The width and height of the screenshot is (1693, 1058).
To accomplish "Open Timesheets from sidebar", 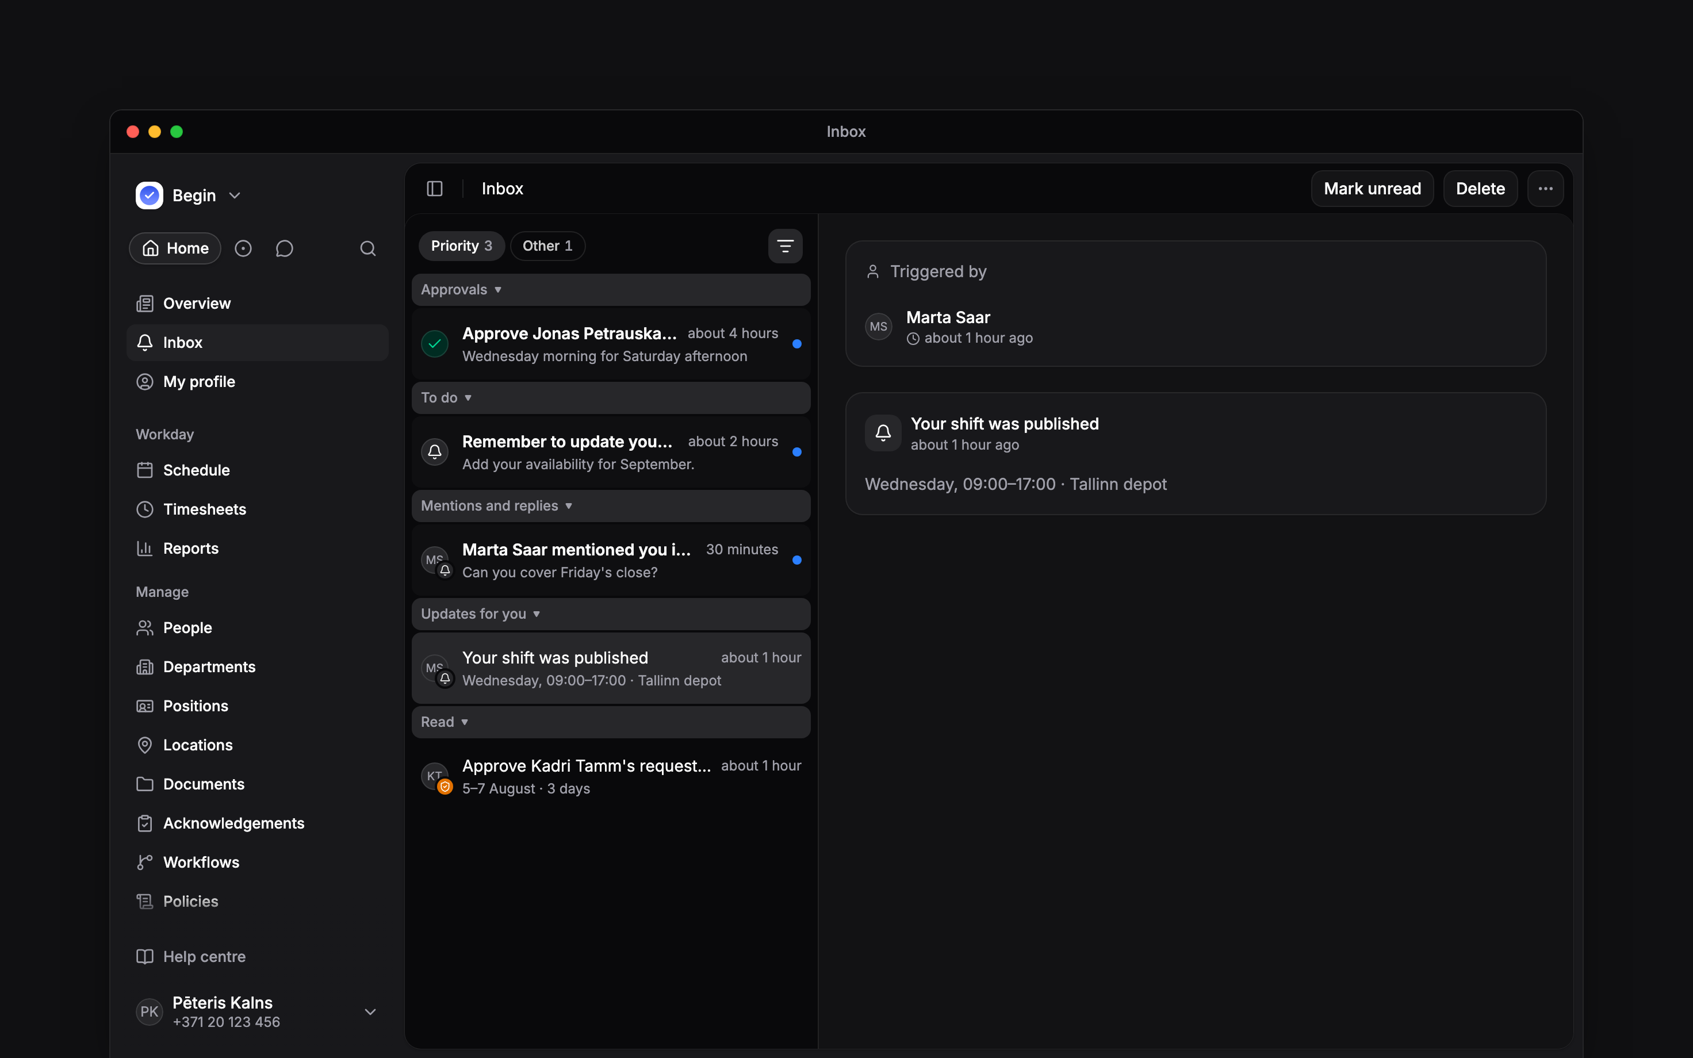I will pos(256,509).
